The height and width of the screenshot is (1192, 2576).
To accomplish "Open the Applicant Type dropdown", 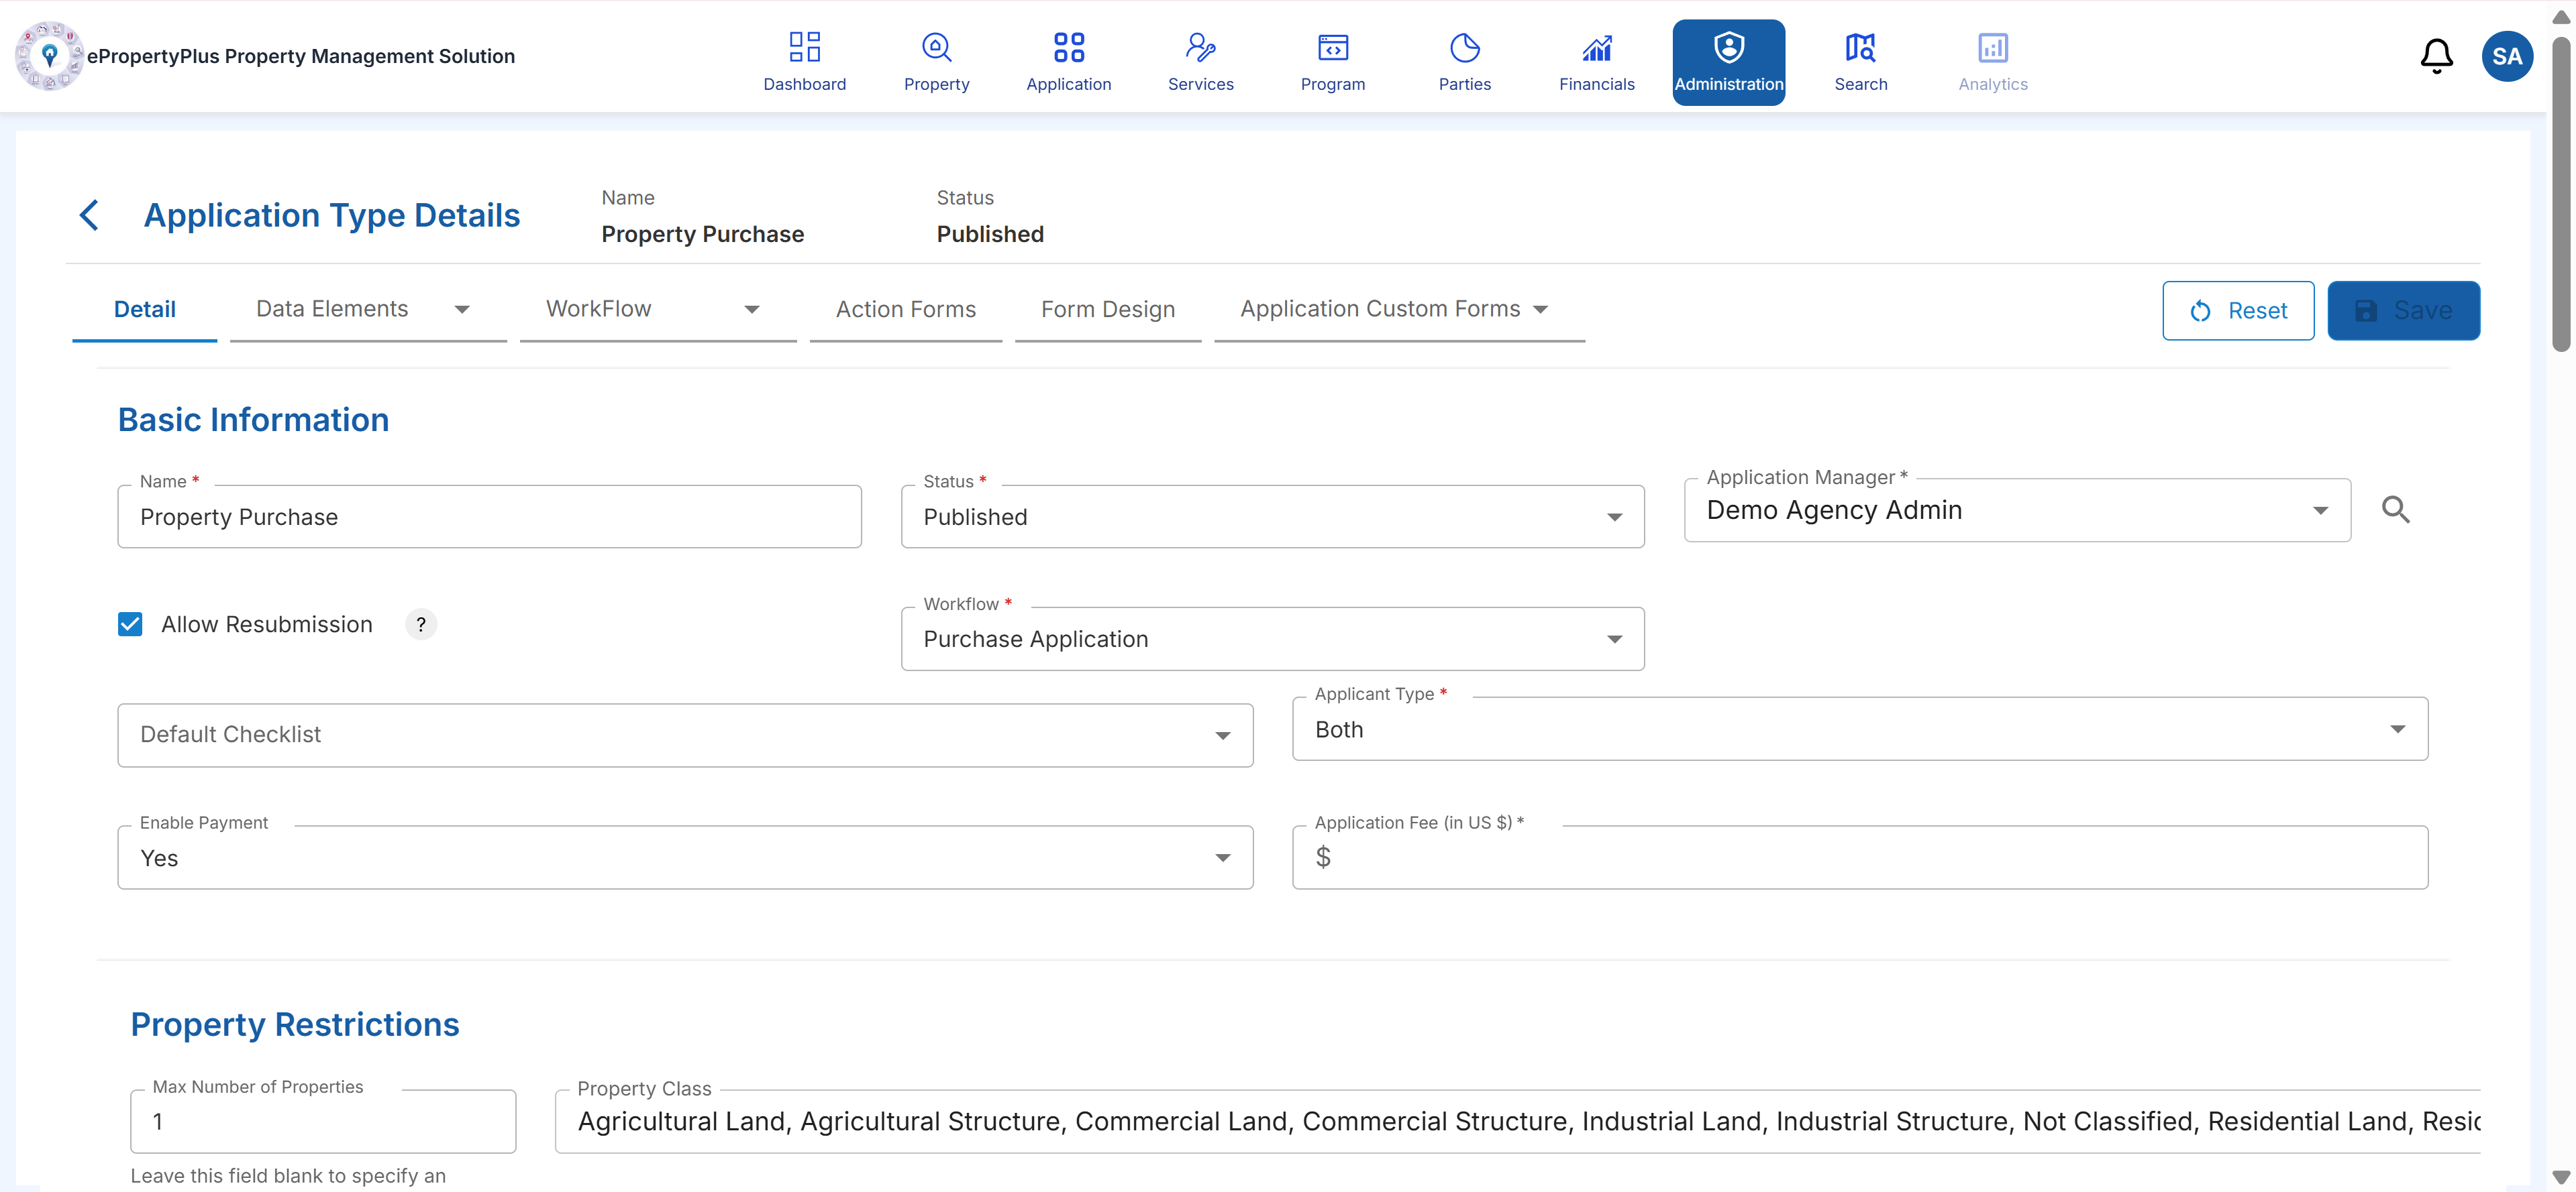I will (1859, 729).
